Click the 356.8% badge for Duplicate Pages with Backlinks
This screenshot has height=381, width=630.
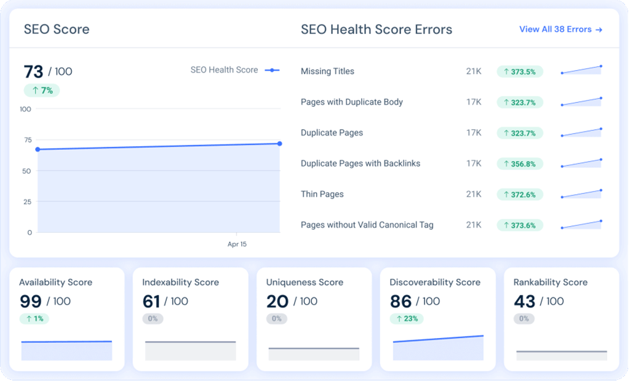point(520,163)
